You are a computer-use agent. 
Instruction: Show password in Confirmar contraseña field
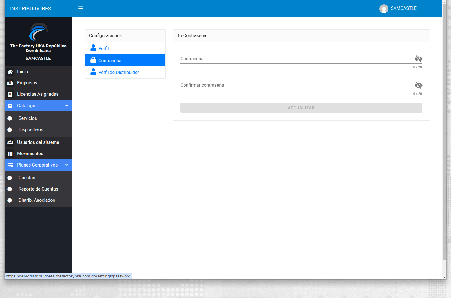coord(418,85)
